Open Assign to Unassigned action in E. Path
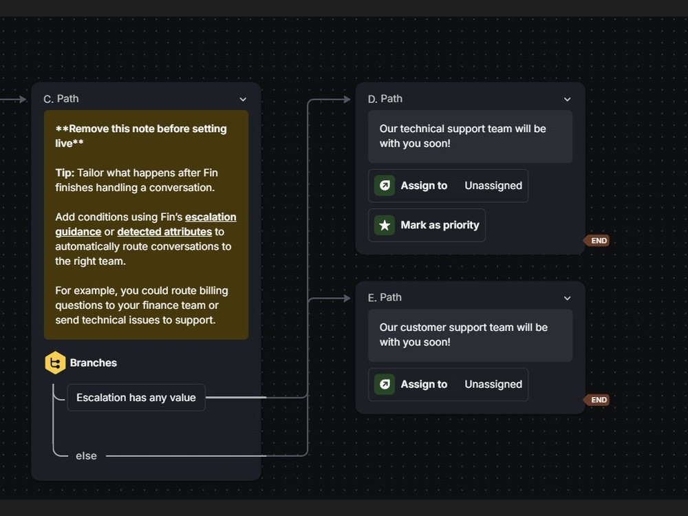Screen dimensions: 688x516 click(448, 385)
